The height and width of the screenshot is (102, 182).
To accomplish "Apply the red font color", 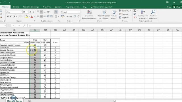I will click(x=32, y=16).
